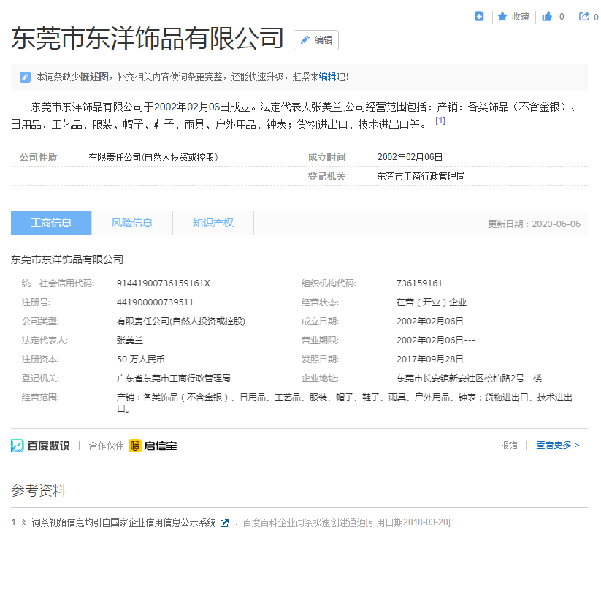The height and width of the screenshot is (602, 601).
Task: Open citation [1] superscript link
Action: point(440,121)
